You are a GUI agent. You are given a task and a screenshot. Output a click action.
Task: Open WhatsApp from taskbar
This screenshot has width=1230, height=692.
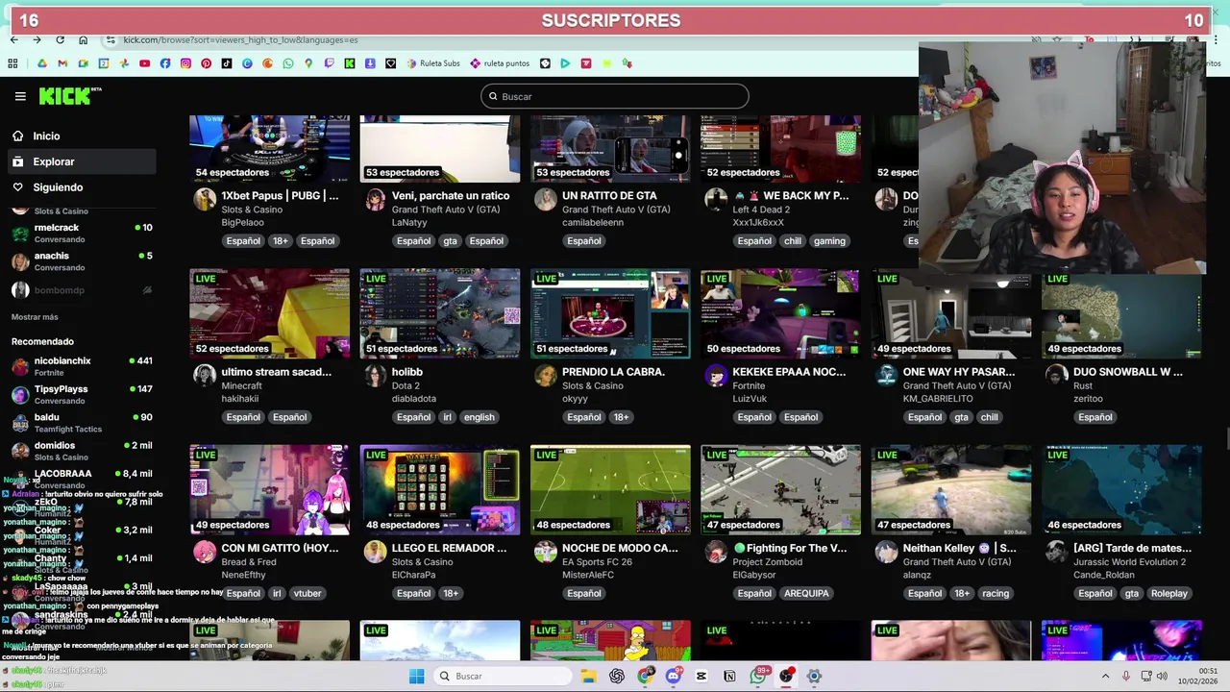click(x=758, y=676)
